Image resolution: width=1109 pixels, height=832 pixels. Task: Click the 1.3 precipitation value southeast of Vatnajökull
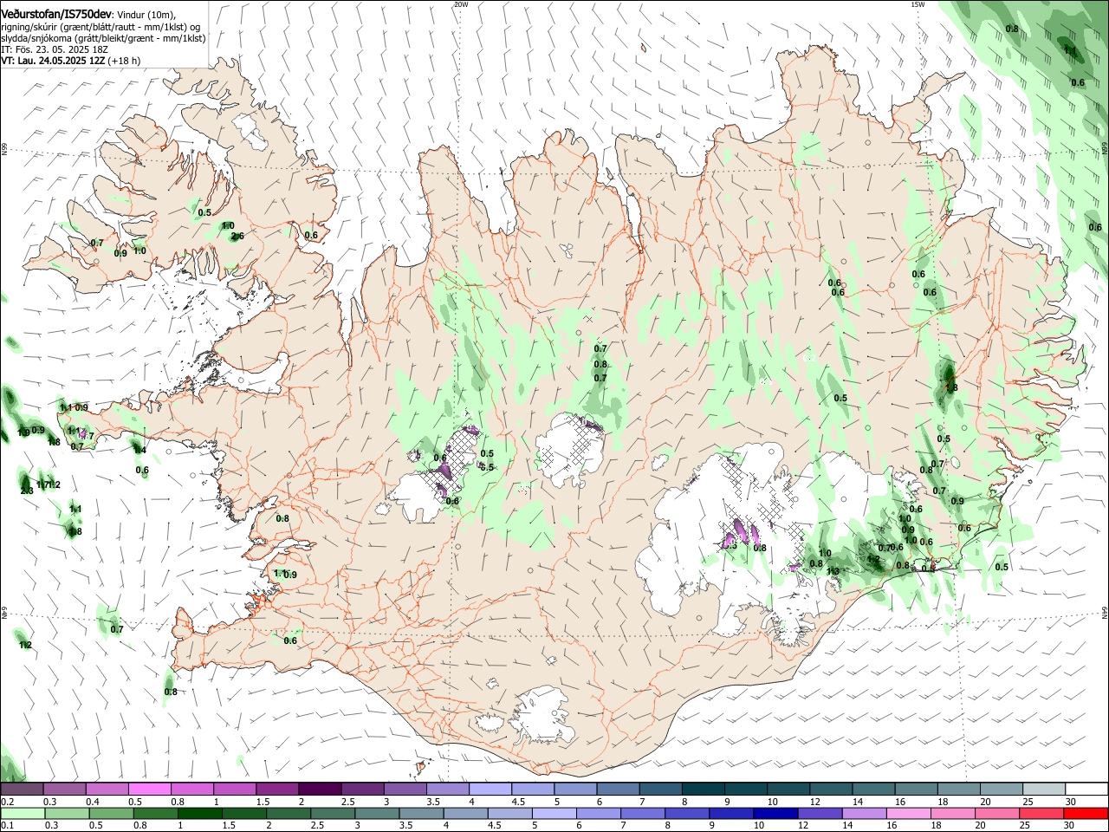tap(833, 571)
